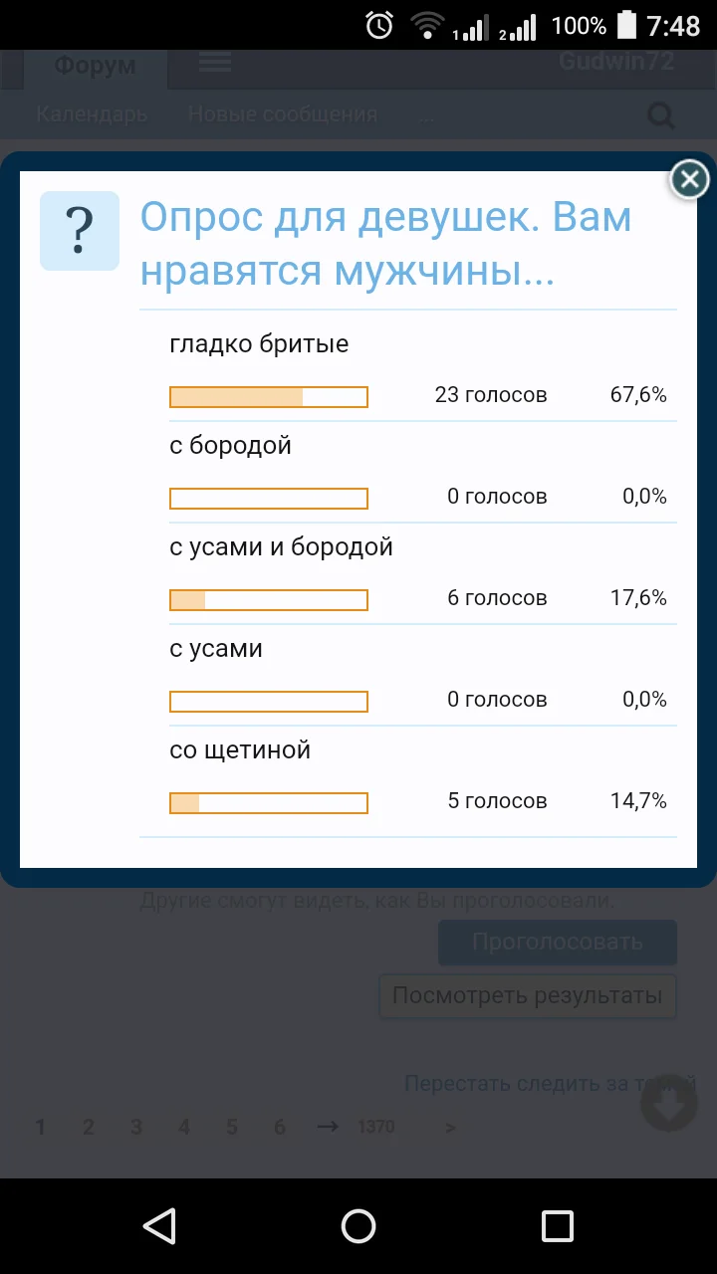717x1274 pixels.
Task: Select the гладко бритые poll option
Action: (258, 343)
